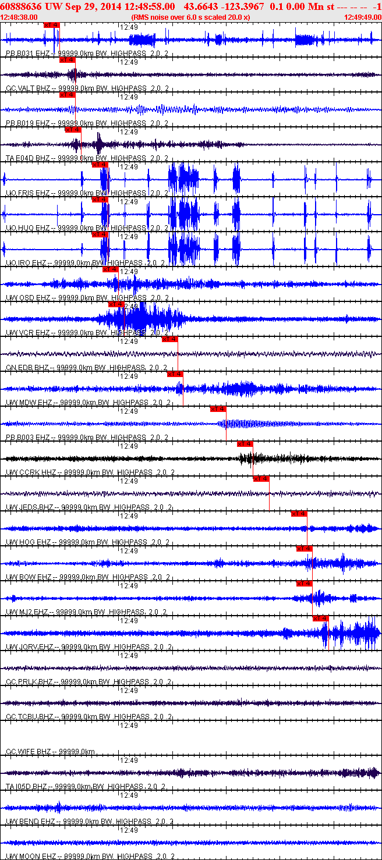Click the 'CN EDB BHZ' station label
The image size is (382, 860).
(28, 368)
